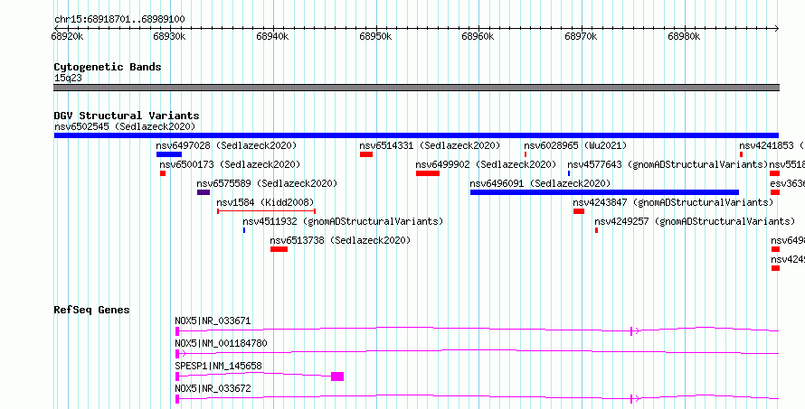Open the nsv6514331 (Sedlazeck2020) label
This screenshot has width=805, height=409.
point(430,145)
